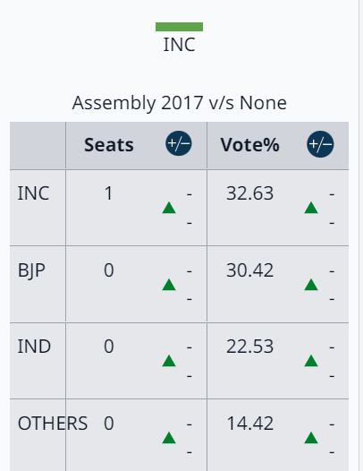Click the green INC legend color bar
The width and height of the screenshot is (363, 471).
click(x=179, y=27)
